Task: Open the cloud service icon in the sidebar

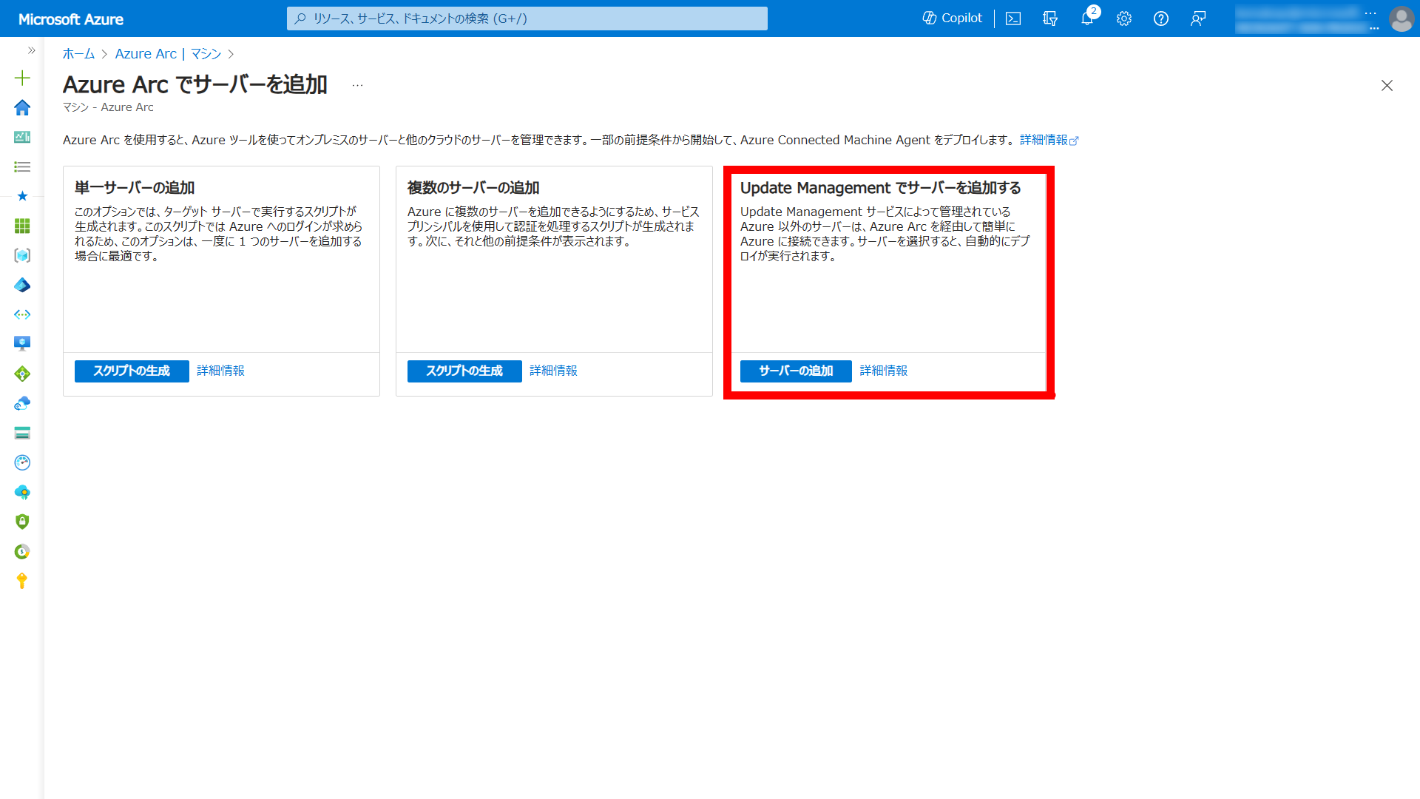Action: click(x=22, y=403)
